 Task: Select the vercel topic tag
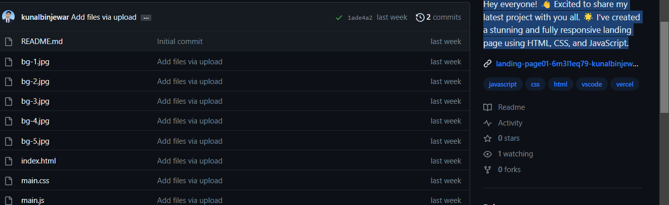point(624,85)
